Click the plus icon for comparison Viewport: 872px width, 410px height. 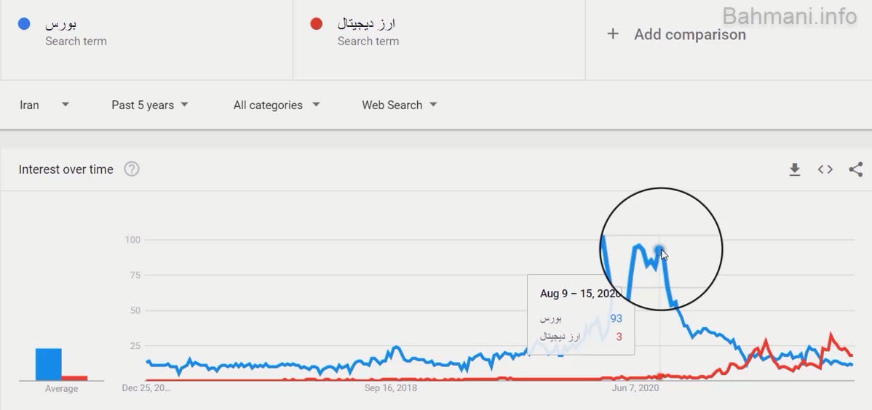[x=613, y=34]
